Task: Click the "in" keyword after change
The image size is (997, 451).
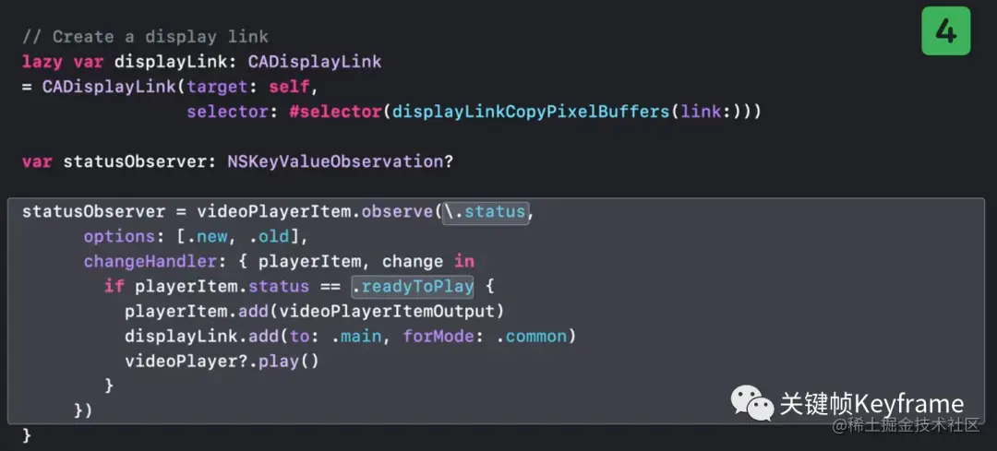Action: point(464,261)
